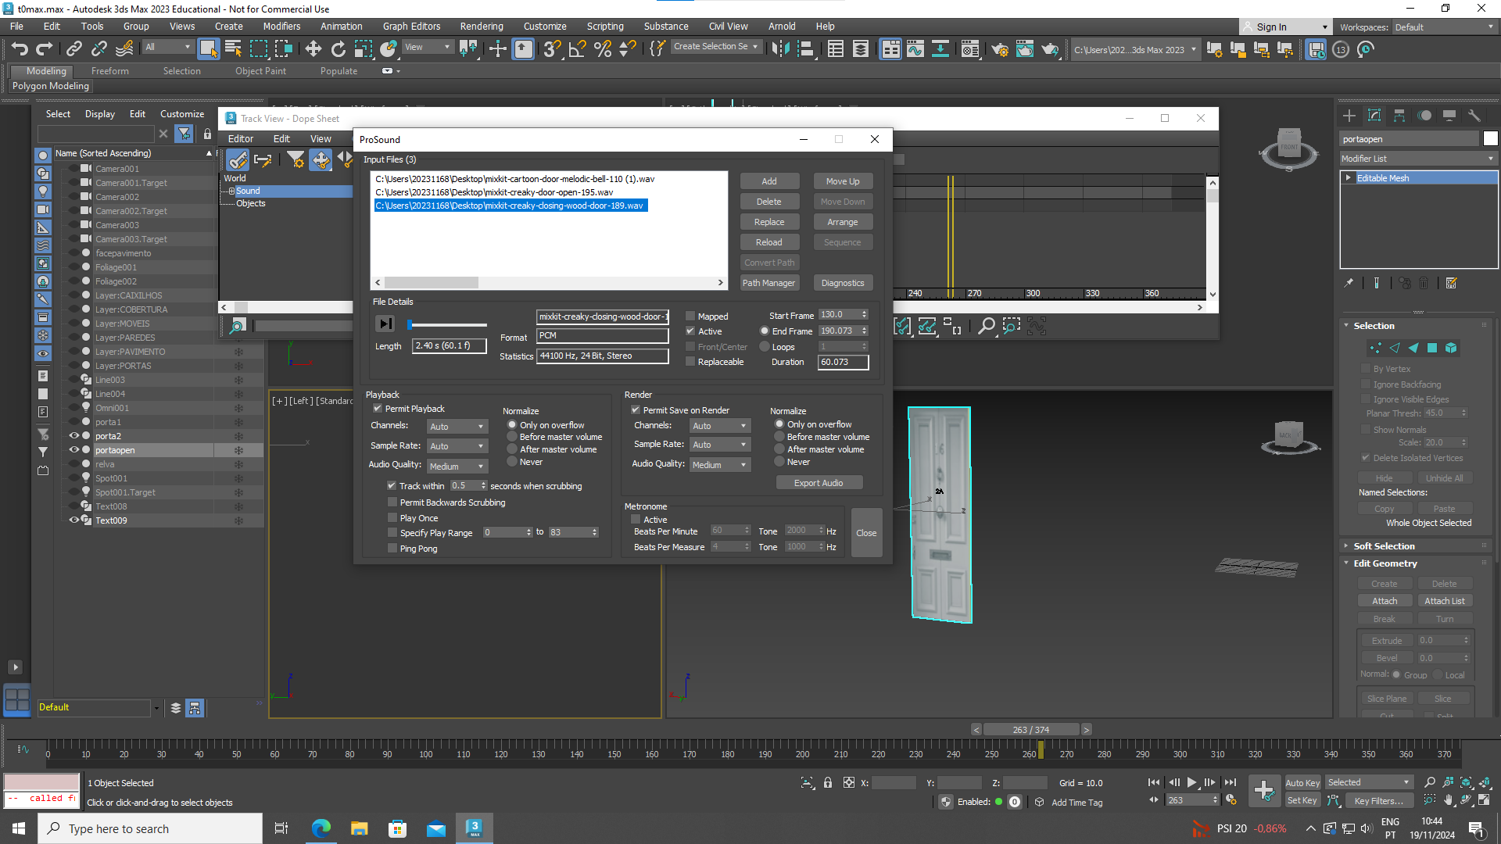Screen dimensions: 1501x844
Task: Expand the Soft Selection rollout
Action: [1384, 546]
